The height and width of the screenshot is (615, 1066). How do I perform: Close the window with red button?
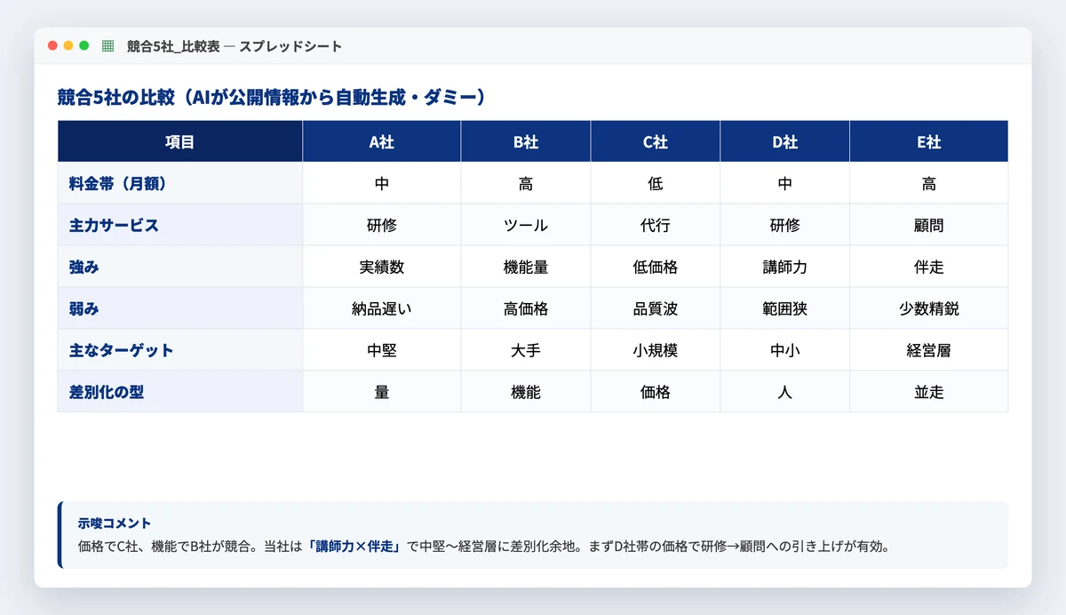point(52,46)
